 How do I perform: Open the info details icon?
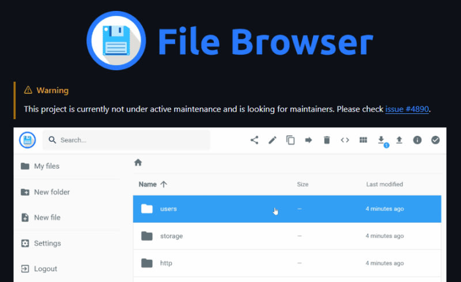point(417,140)
